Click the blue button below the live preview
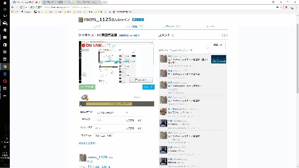Screen dimensions: 299x168 149,87
